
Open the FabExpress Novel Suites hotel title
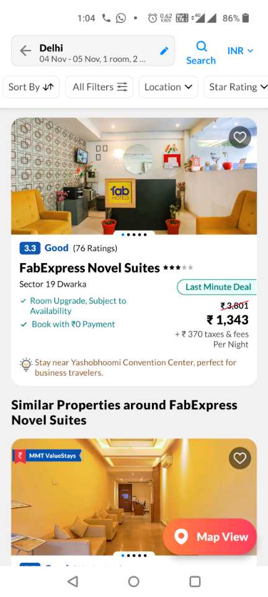(x=89, y=268)
